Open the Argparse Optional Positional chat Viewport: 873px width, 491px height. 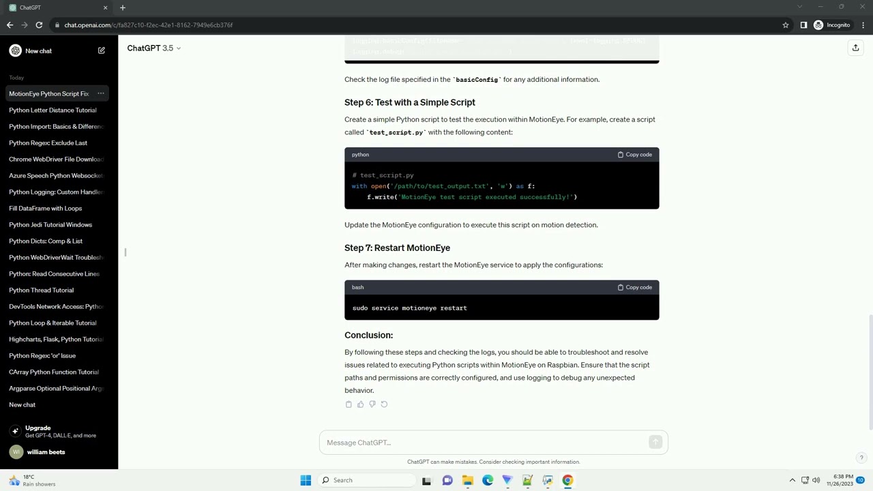coord(59,388)
